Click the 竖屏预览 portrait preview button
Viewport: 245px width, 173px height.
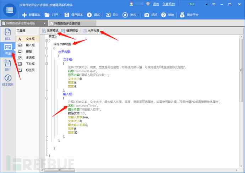(50, 31)
